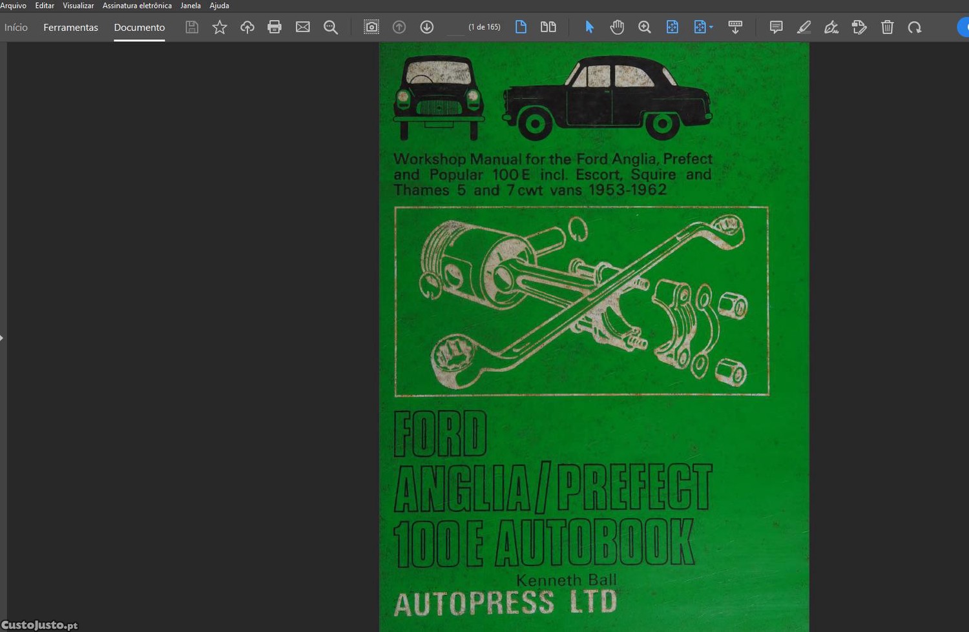Expand the fit page dropdown arrow
The width and height of the screenshot is (969, 632).
(x=711, y=27)
